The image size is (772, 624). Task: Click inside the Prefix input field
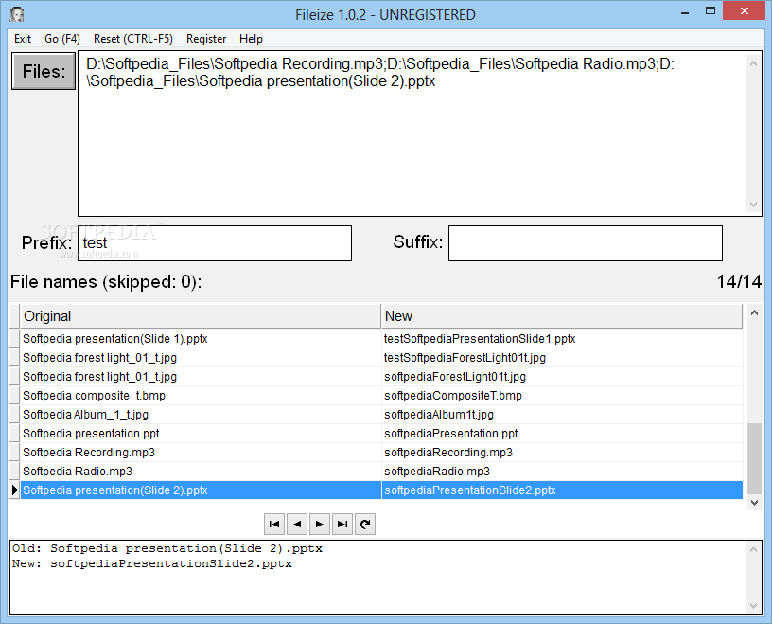pyautogui.click(x=215, y=243)
